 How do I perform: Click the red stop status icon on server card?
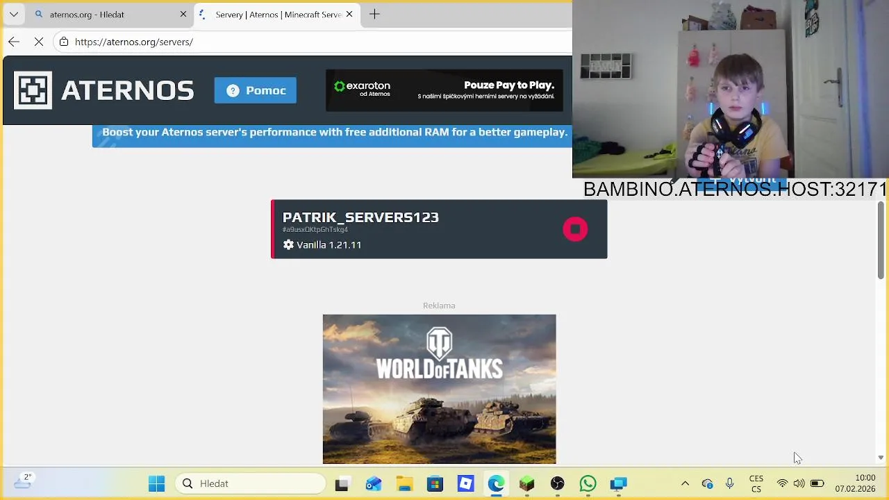pos(575,229)
